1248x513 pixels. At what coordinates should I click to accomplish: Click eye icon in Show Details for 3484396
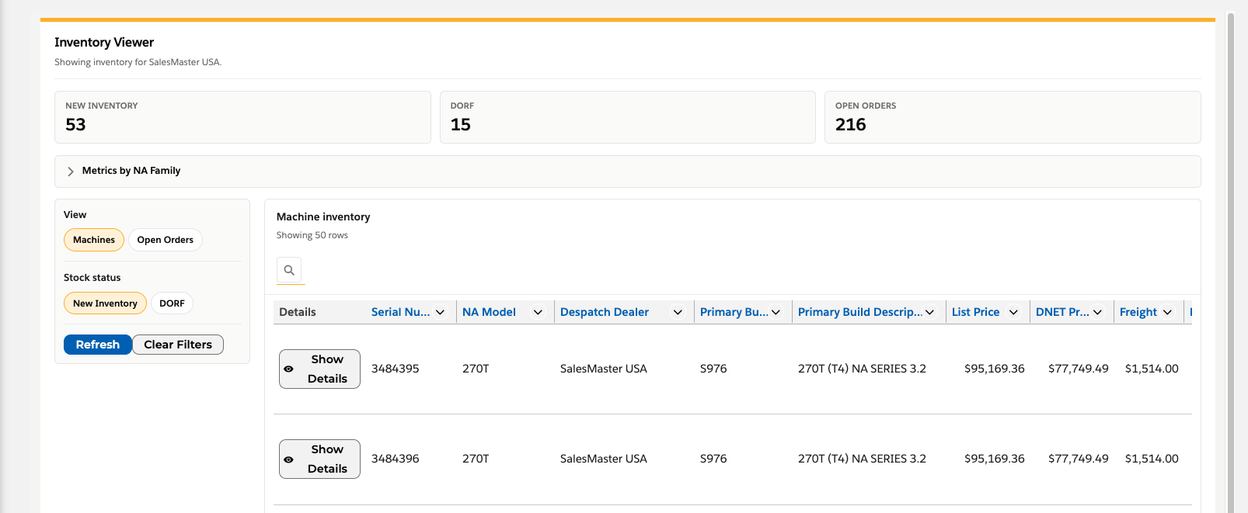[288, 459]
